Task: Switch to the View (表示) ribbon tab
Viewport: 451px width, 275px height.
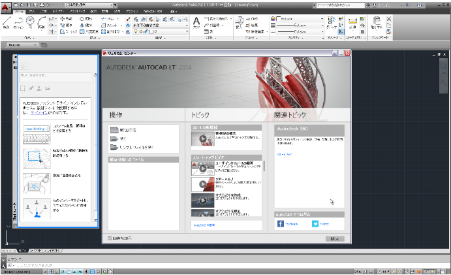Action: tap(93, 11)
